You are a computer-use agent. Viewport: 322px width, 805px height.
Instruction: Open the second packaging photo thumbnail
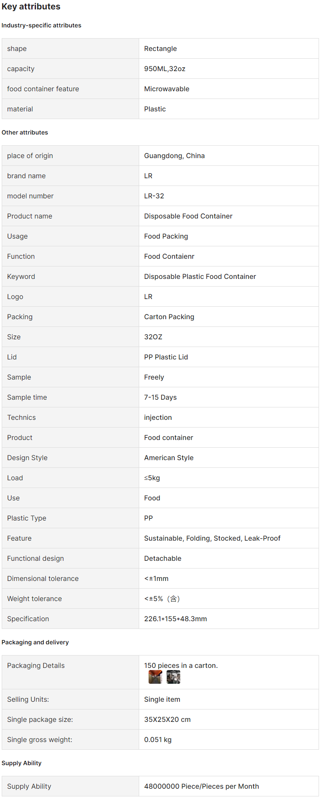(x=173, y=677)
